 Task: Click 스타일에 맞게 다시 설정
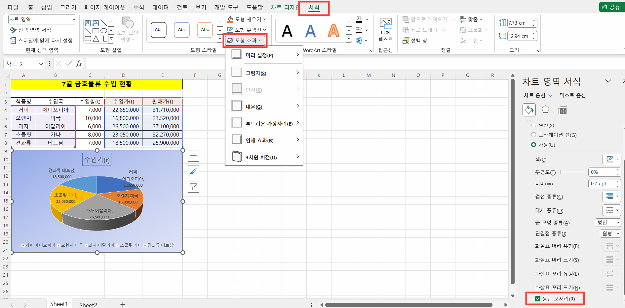coord(41,41)
